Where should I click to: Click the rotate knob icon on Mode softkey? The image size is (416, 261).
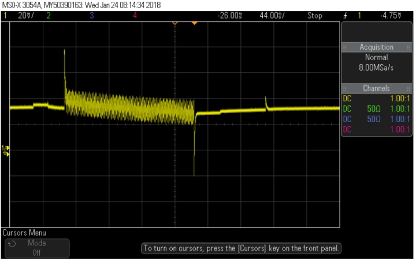coord(12,244)
